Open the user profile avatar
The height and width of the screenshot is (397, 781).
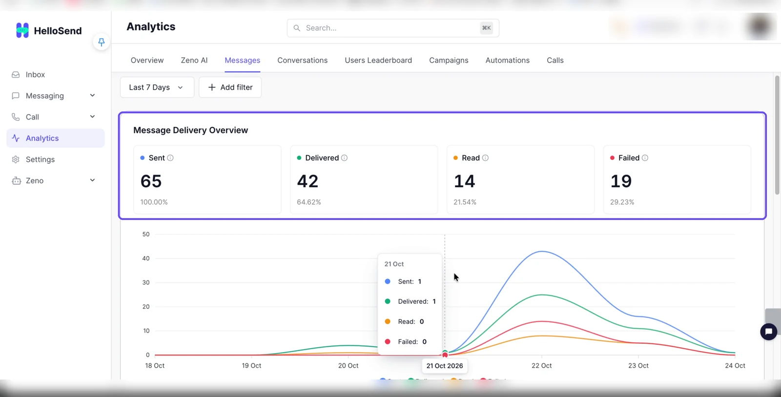(760, 26)
